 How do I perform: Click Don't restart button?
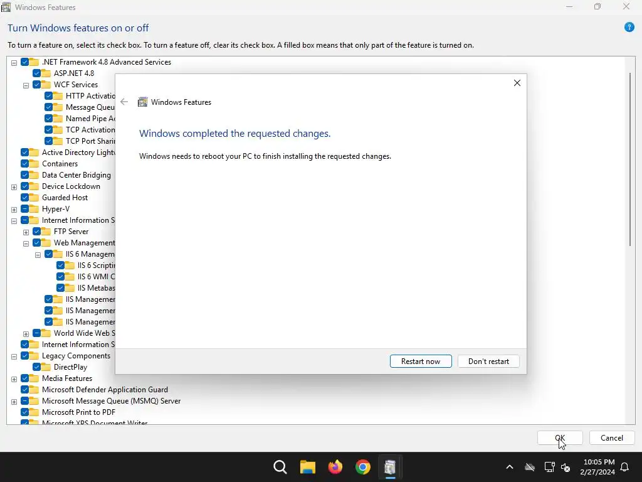(x=488, y=361)
